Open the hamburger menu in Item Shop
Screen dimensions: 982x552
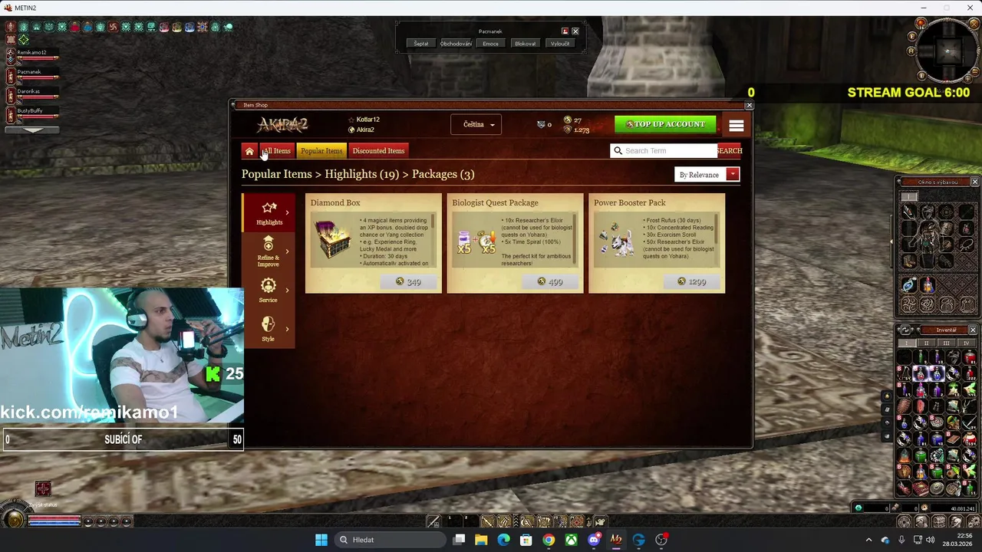coord(736,126)
